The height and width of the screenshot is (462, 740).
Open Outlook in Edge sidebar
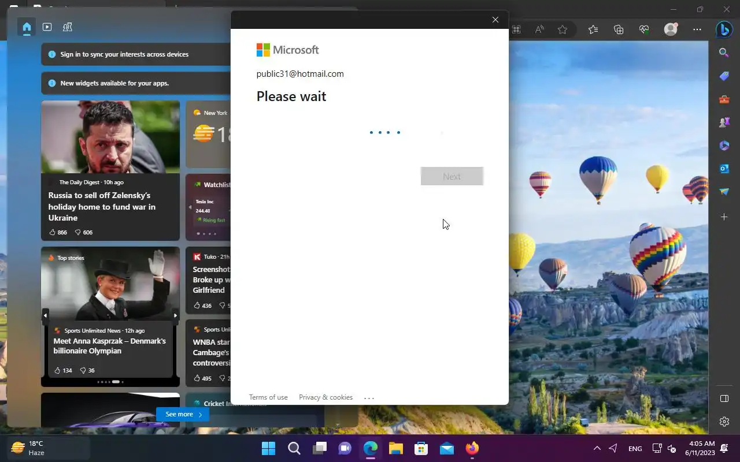(724, 169)
